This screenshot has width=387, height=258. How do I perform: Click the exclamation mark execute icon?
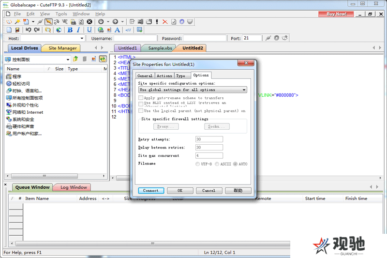[x=157, y=22]
